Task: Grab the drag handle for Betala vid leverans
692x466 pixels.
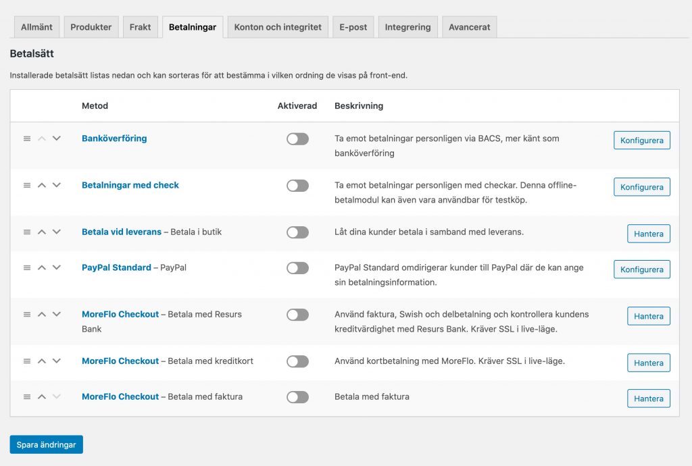Action: click(27, 232)
